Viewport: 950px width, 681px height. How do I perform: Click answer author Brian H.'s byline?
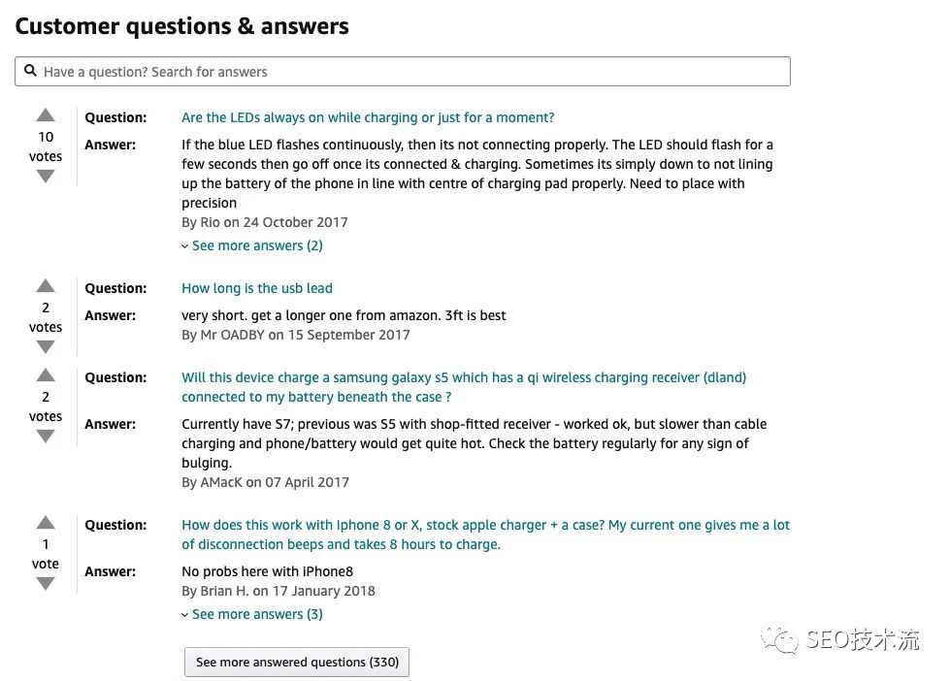(278, 591)
